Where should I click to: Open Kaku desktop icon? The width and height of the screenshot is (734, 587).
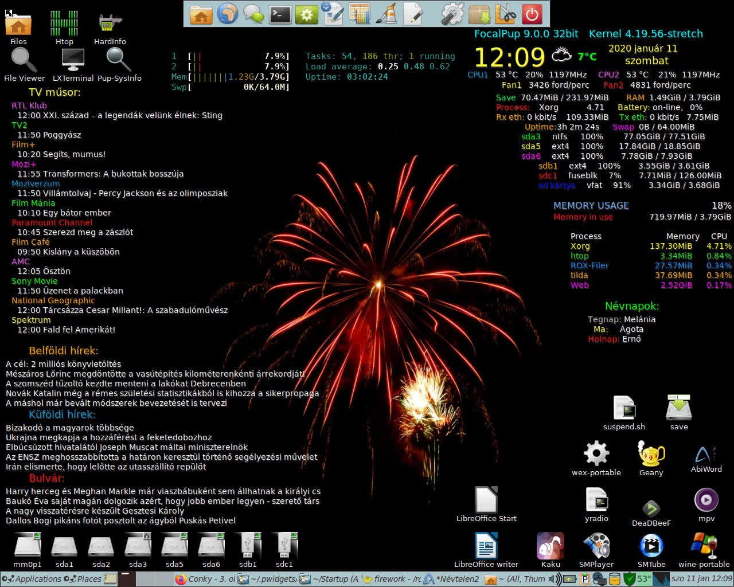(550, 550)
